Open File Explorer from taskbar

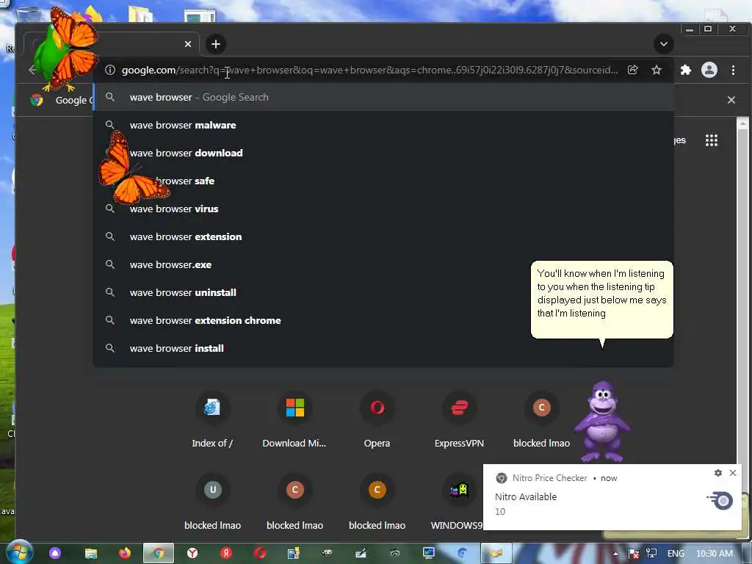(90, 554)
